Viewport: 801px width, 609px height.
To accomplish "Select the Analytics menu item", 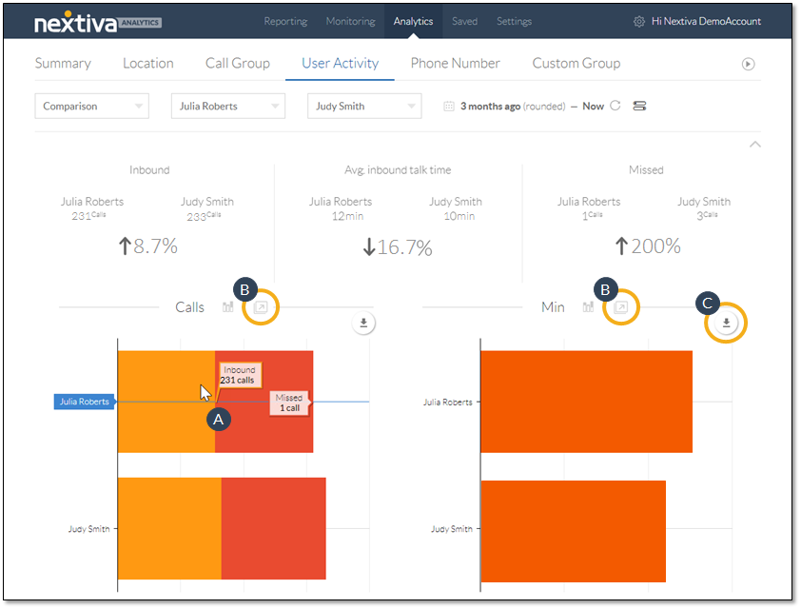I will (x=413, y=22).
